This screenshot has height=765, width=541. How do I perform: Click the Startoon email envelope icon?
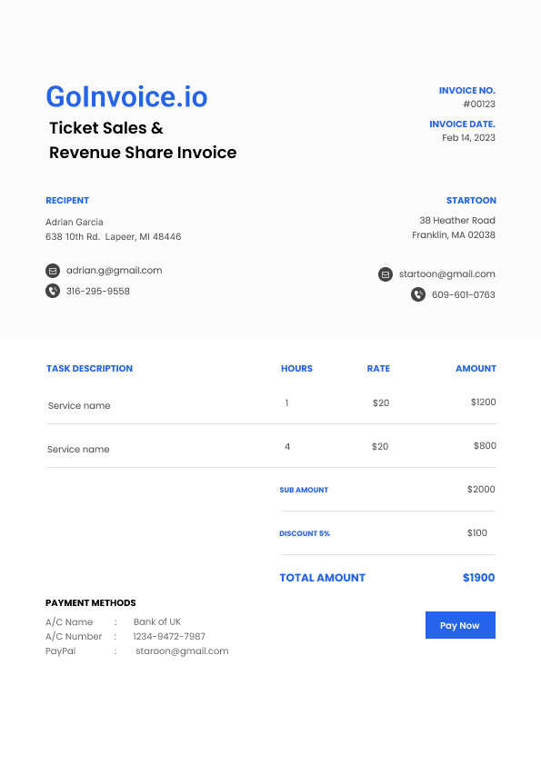point(386,274)
